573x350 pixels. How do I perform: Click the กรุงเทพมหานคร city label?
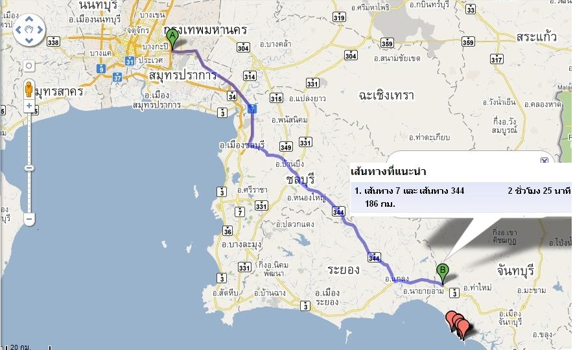pos(205,30)
